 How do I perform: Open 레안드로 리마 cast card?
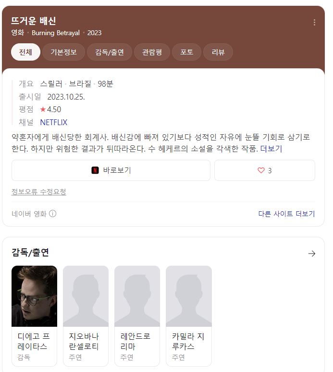(x=137, y=316)
